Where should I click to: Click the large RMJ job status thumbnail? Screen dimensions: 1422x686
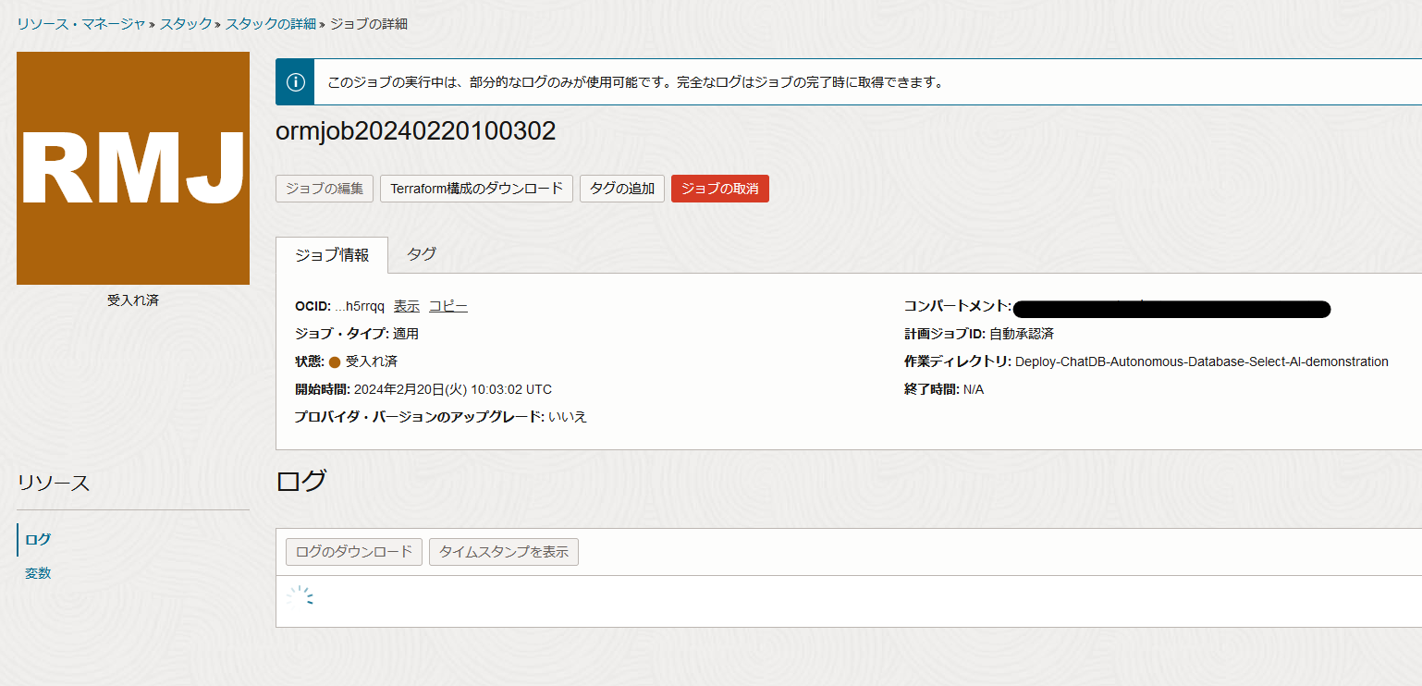click(133, 168)
